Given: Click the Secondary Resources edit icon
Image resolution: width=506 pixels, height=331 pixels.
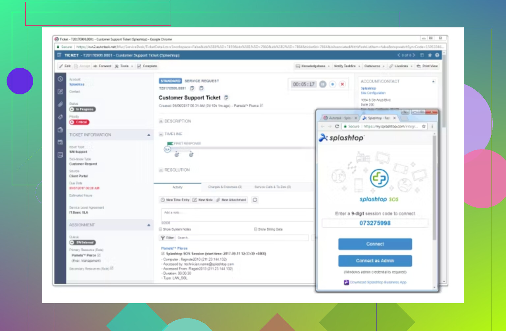Looking at the screenshot, I should click(112, 268).
